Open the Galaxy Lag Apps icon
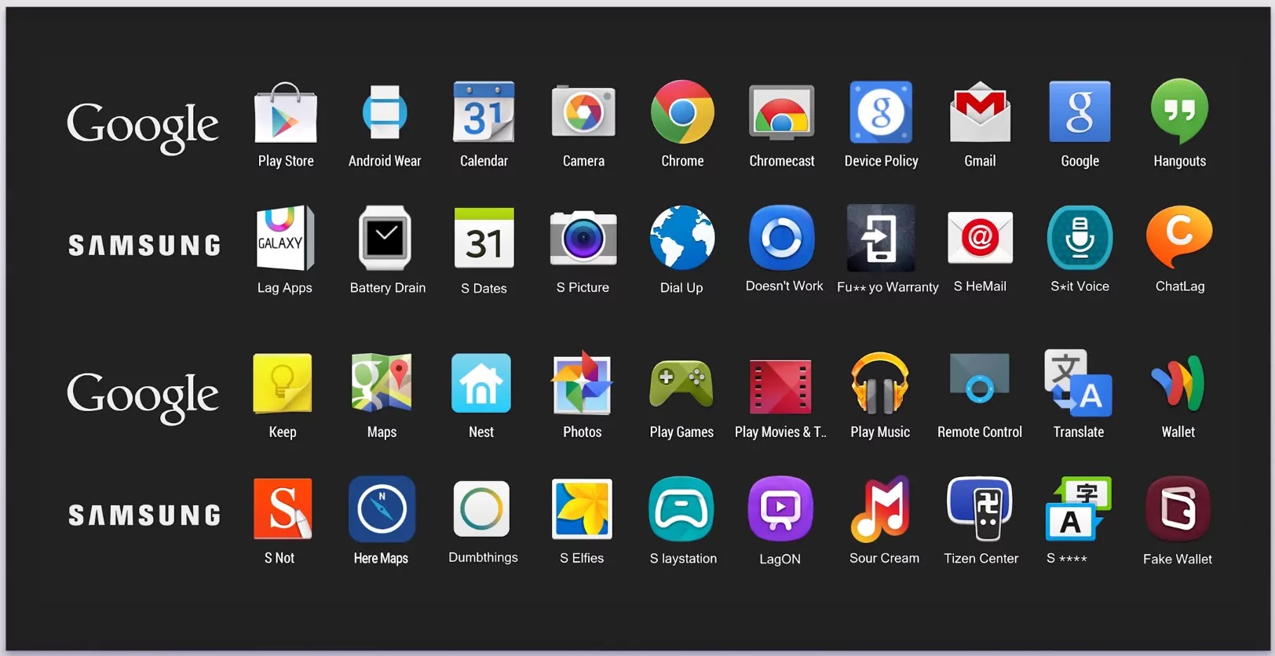The height and width of the screenshot is (656, 1275). [x=285, y=238]
